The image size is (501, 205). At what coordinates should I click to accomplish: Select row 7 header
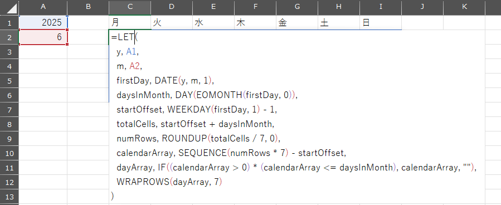click(x=9, y=110)
